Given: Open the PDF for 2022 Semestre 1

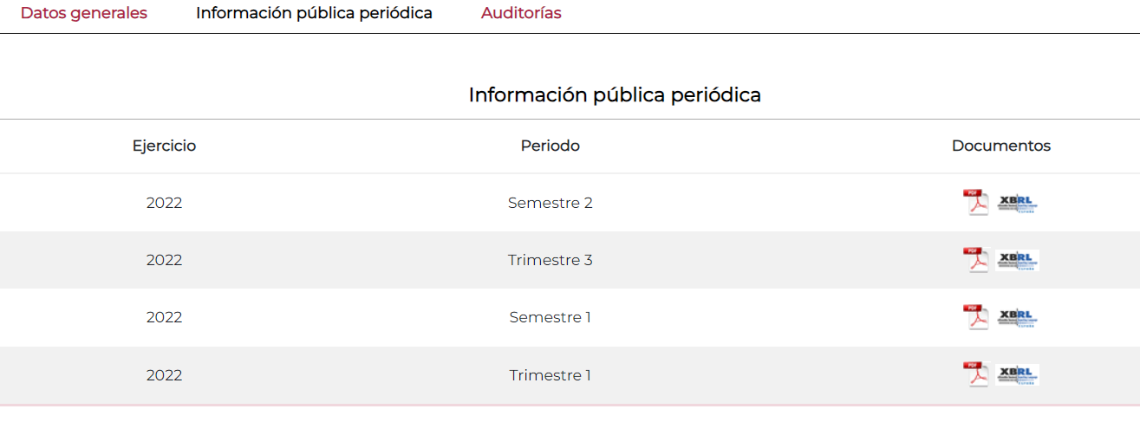Looking at the screenshot, I should coord(975,317).
